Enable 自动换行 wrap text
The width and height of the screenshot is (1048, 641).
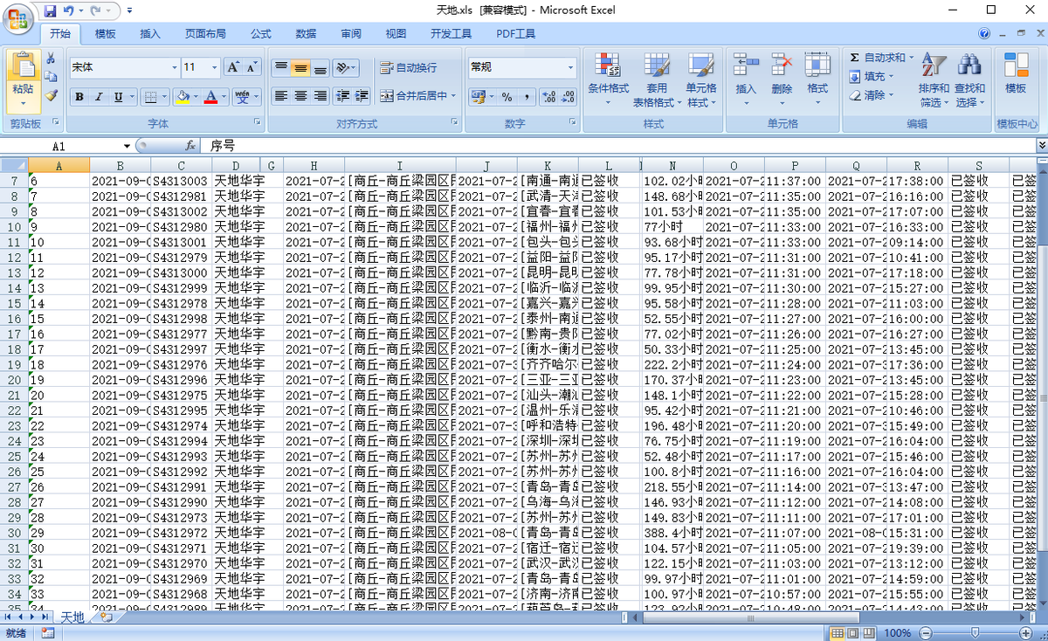click(x=409, y=67)
